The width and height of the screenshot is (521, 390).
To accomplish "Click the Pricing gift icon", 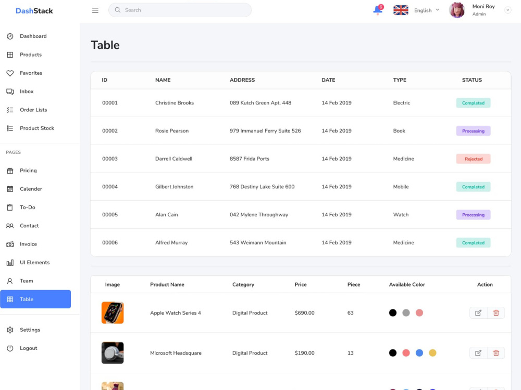I will pyautogui.click(x=10, y=171).
